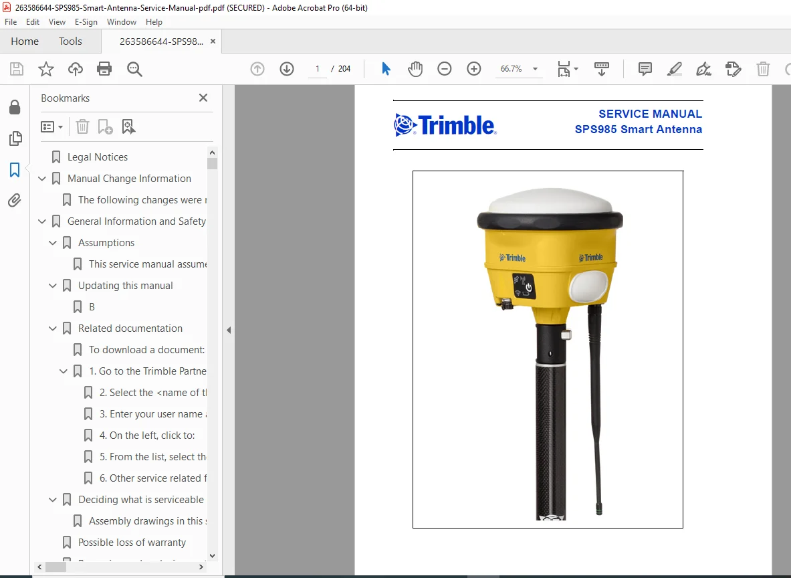The height and width of the screenshot is (578, 791).
Task: Collapse navigation pane with splitter arrow
Action: (x=229, y=330)
